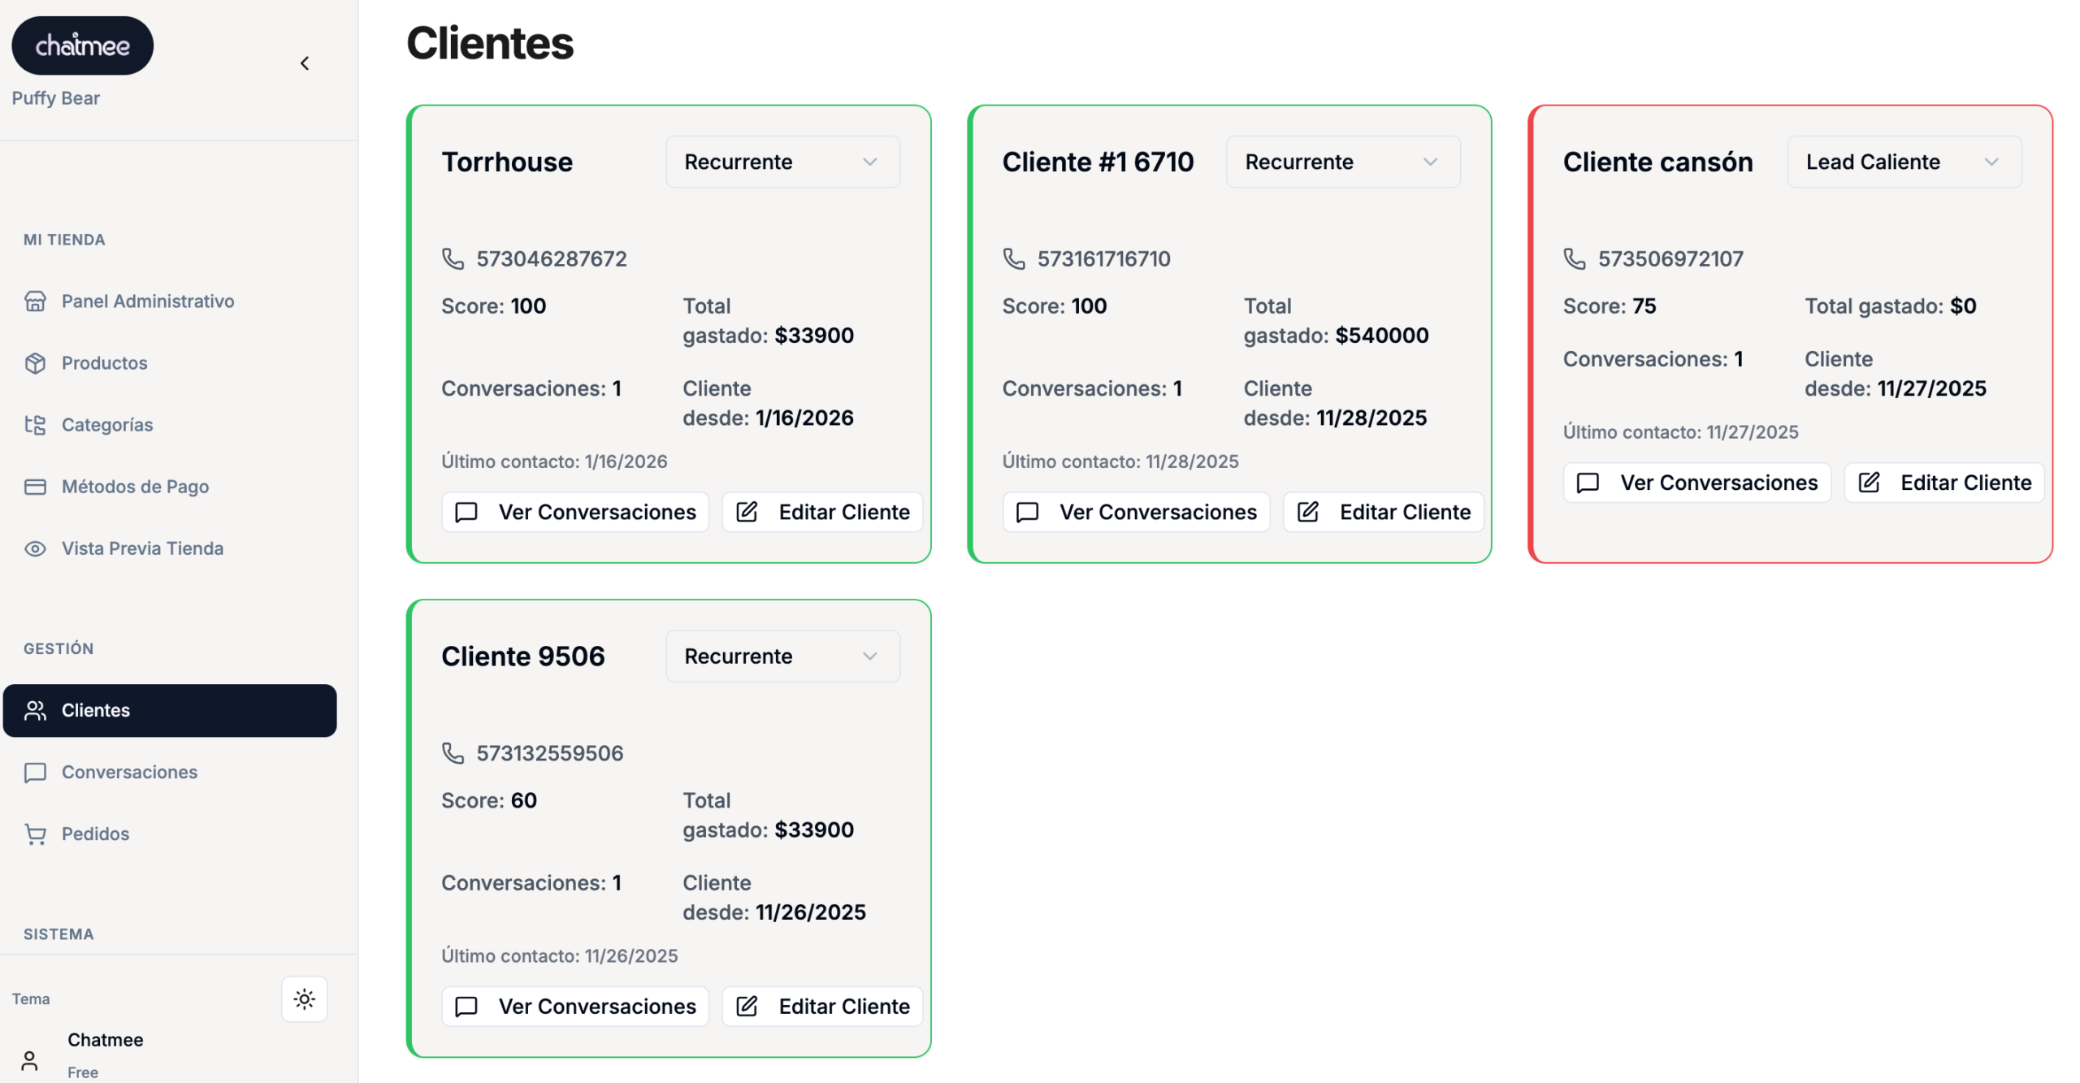Expand Cliente cansón's Lead Caliente dropdown
This screenshot has width=2080, height=1083.
click(x=1903, y=162)
